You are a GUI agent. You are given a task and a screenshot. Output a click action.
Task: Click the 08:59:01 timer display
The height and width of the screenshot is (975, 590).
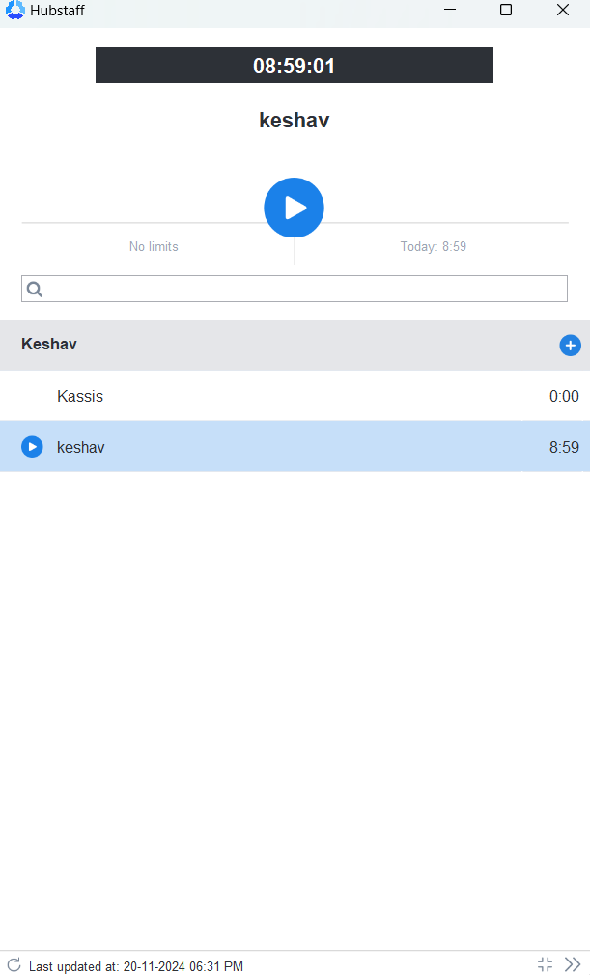click(x=295, y=66)
